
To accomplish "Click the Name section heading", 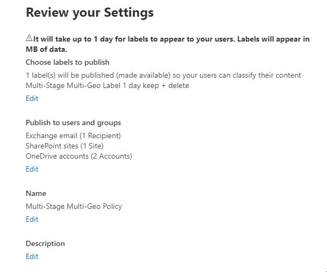I will tap(36, 193).
